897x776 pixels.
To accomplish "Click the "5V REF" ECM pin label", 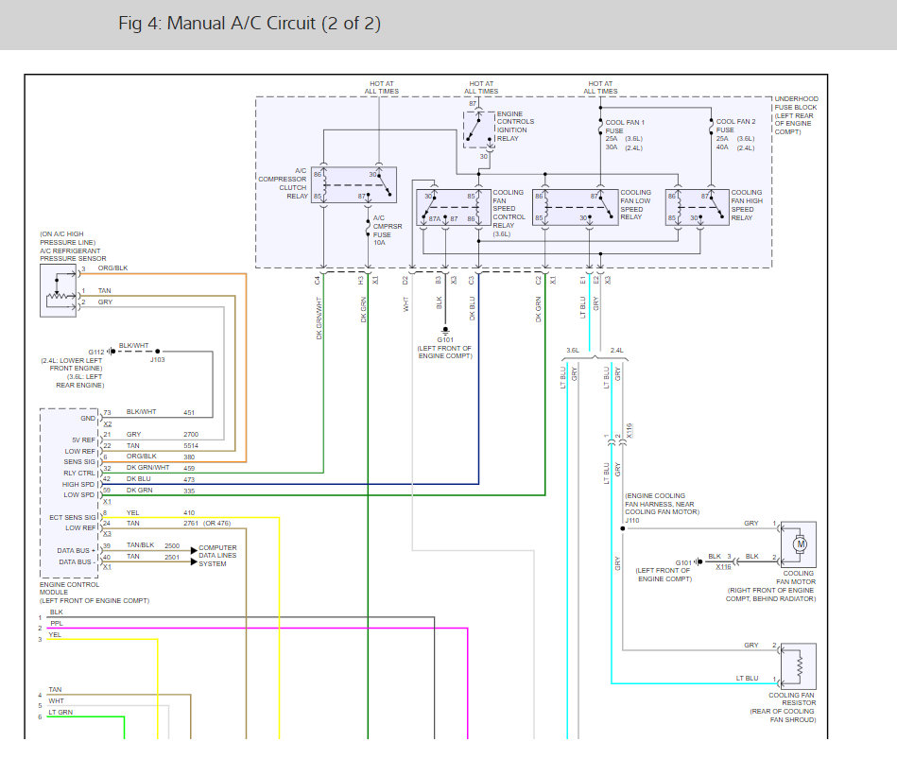I will (x=83, y=440).
